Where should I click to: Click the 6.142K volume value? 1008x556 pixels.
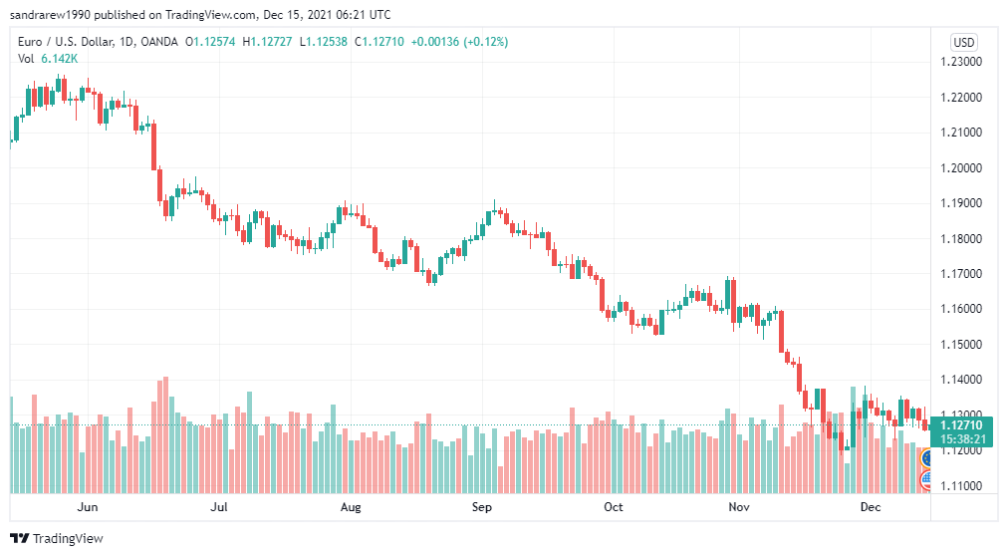tap(60, 59)
